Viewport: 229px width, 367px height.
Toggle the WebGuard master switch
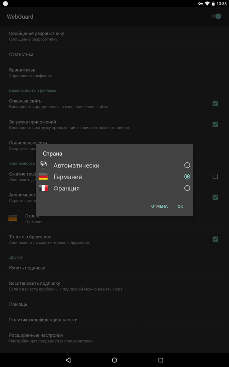pos(216,17)
